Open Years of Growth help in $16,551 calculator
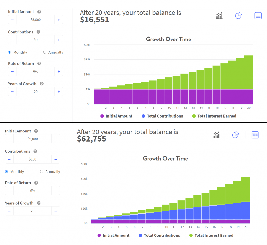Image resolution: width=267 pixels, height=245 pixels. (41, 84)
